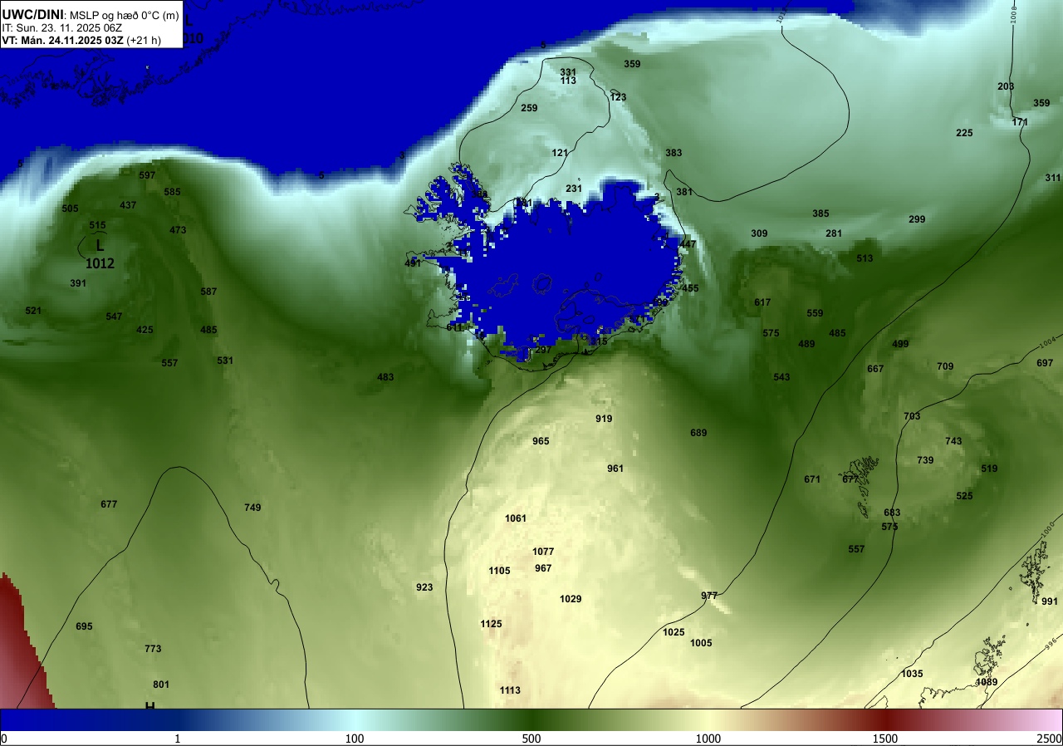This screenshot has height=746, width=1063.
Task: Click the 773 height value
Action: pyautogui.click(x=153, y=649)
